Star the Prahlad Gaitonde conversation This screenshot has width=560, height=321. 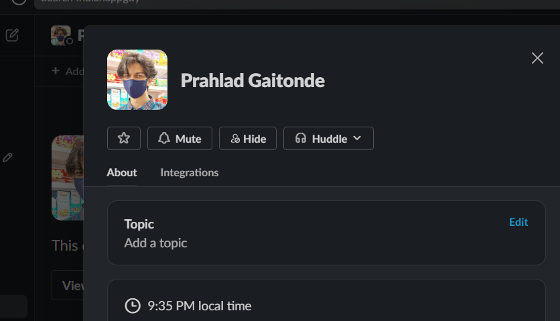click(123, 139)
